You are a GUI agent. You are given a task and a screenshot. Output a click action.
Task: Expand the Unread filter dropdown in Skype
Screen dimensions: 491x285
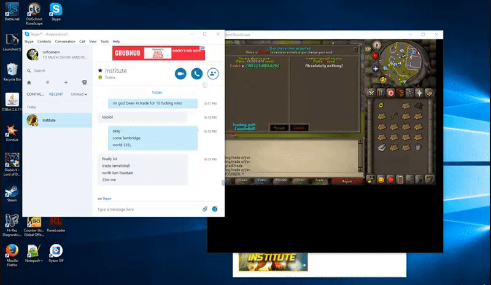pyautogui.click(x=79, y=94)
